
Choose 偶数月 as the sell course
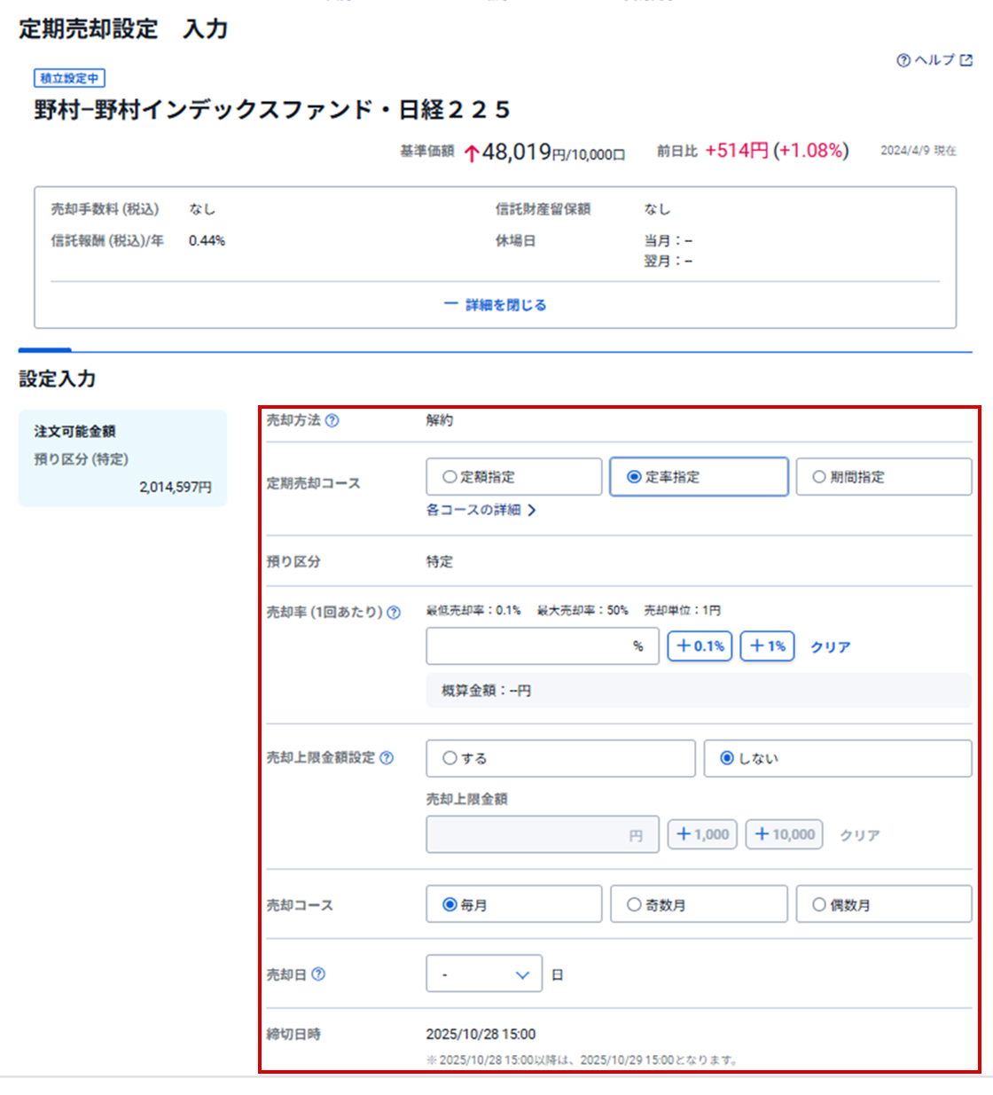click(883, 904)
